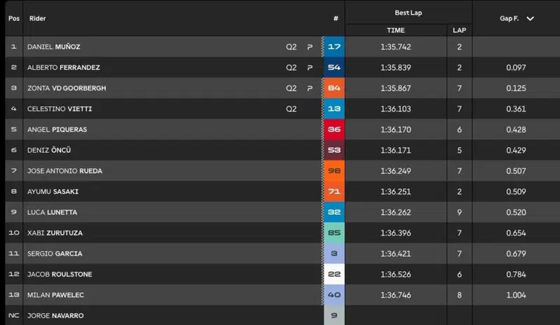Click pit icon in Alberto Ferrandez row
560x325 pixels.
(x=310, y=67)
